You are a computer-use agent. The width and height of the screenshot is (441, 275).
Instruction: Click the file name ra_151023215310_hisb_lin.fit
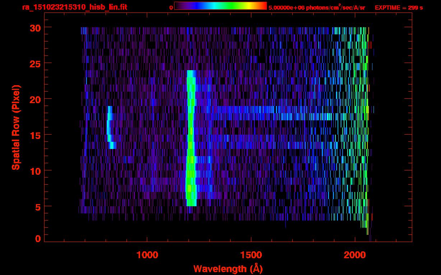(74, 7)
